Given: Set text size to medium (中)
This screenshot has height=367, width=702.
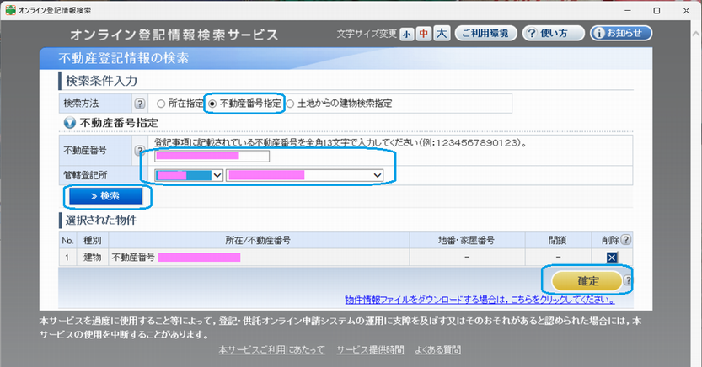Looking at the screenshot, I should click(423, 34).
